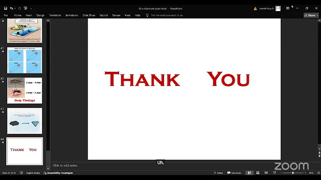Viewport: 321px width, 180px height.
Task: Click the 'Click to add notes' area
Action: 65,165
